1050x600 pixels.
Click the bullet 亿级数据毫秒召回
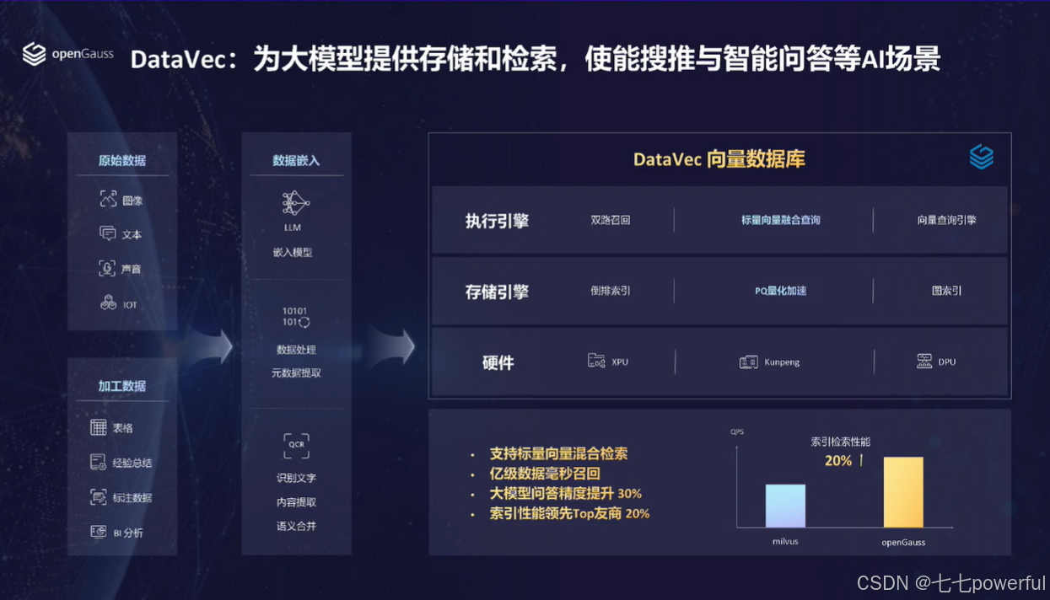coord(545,474)
